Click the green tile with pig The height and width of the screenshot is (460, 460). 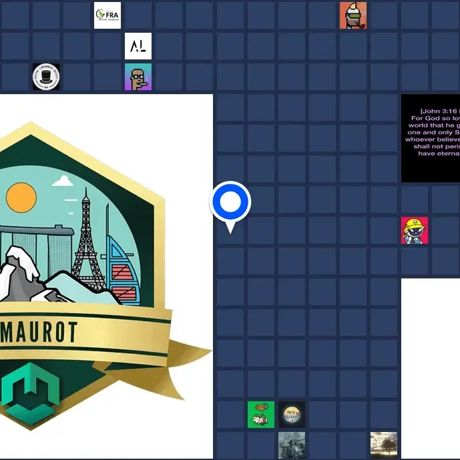260,415
